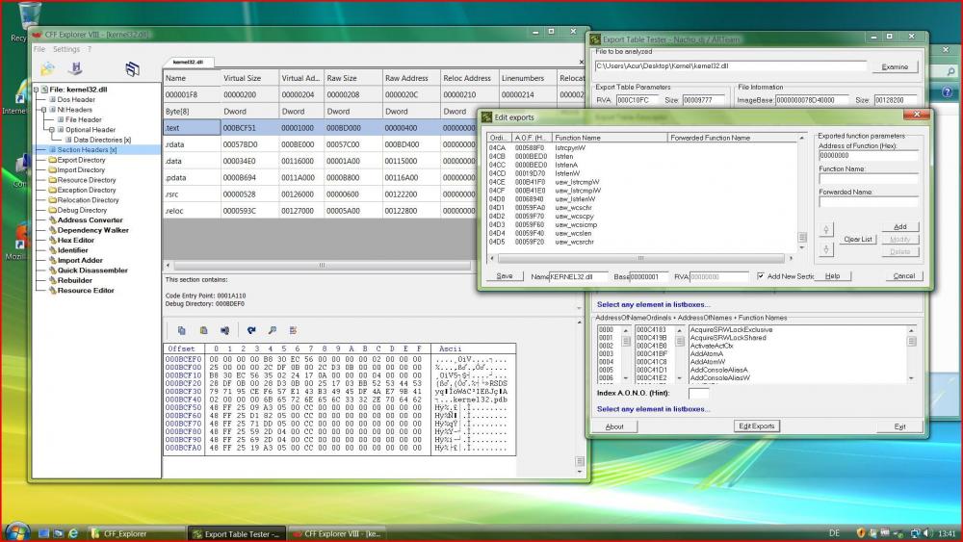
Task: Click the Function Name input field
Action: [x=868, y=178]
